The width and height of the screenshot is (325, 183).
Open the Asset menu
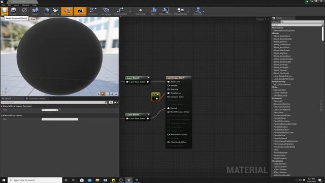click(17, 5)
